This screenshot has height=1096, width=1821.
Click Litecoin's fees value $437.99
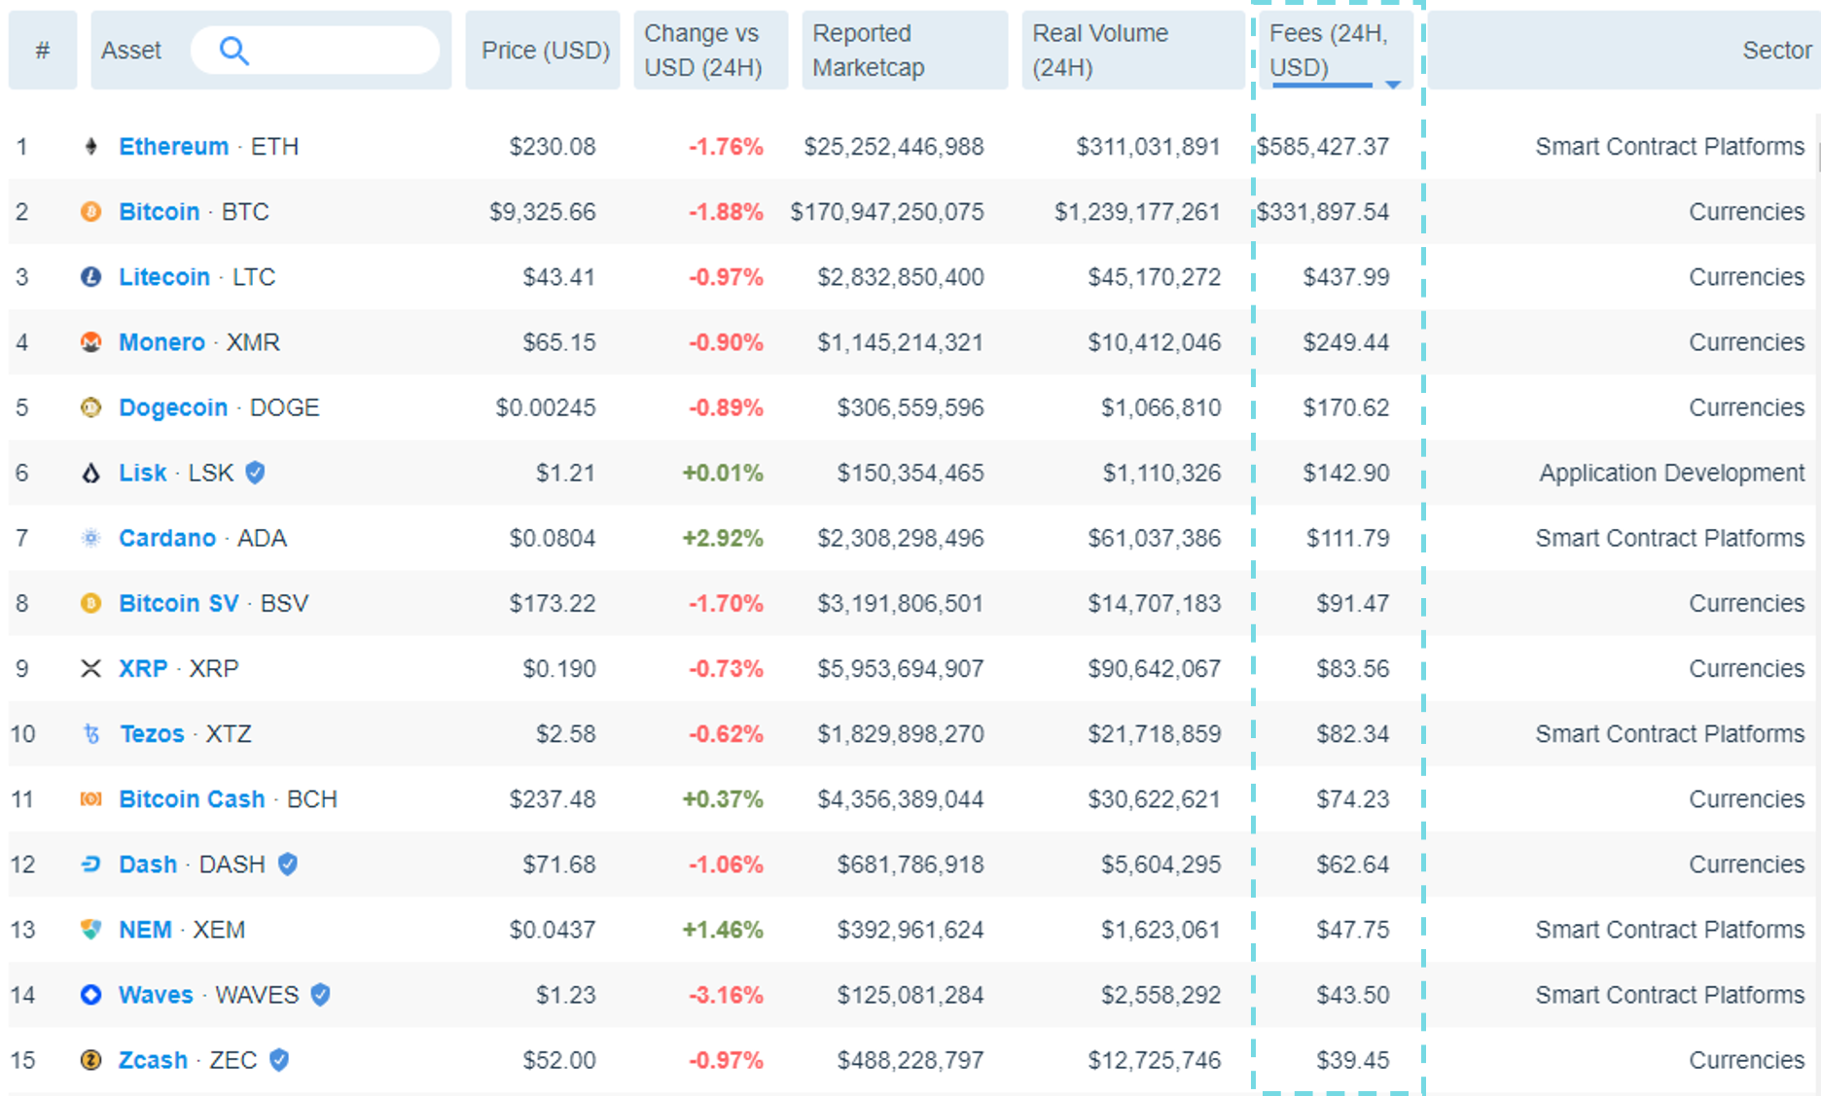click(1346, 277)
